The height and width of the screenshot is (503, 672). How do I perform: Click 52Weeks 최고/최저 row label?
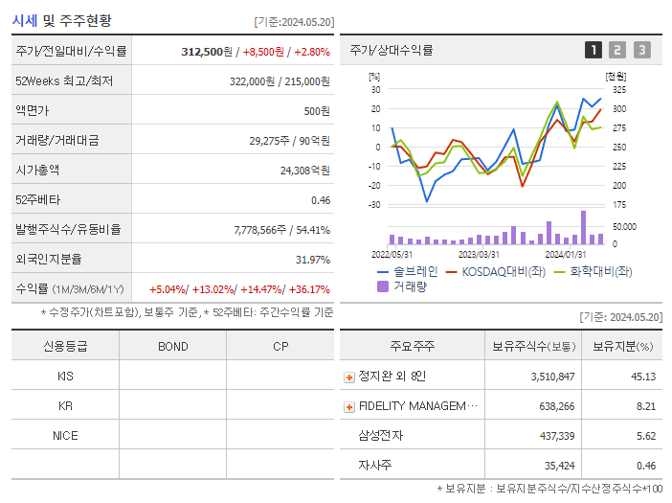64,80
